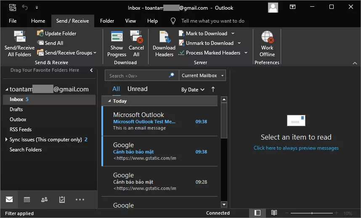
Task: Collapse the gmail account tree
Action: click(7, 89)
